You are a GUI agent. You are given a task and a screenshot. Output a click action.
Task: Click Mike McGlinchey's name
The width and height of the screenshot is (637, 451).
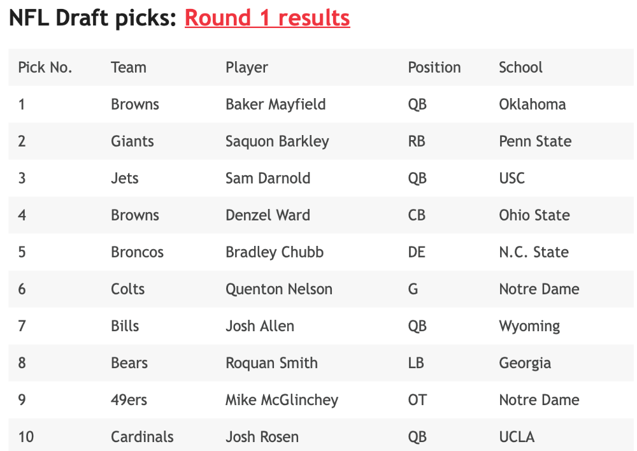click(282, 400)
